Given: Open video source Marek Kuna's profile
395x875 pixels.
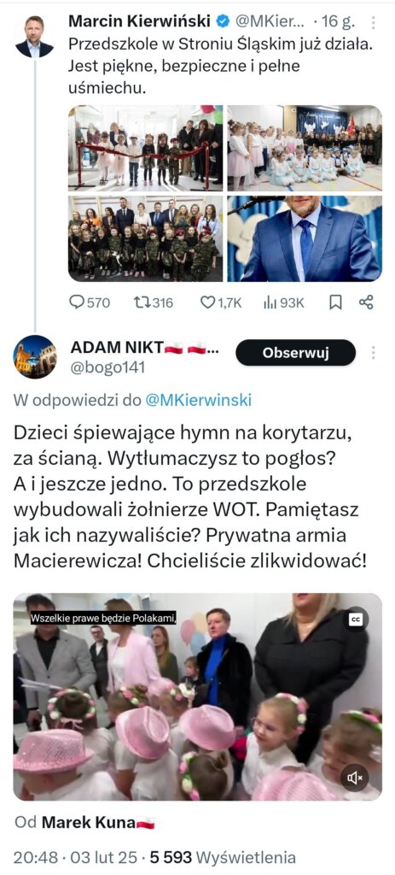Looking at the screenshot, I should click(x=98, y=822).
